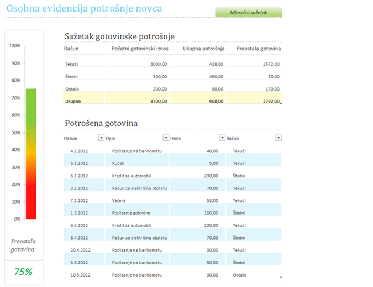The height and width of the screenshot is (287, 373).
Task: Open the Račun filter dropdown in Potrošena gotovina
Action: point(279,138)
